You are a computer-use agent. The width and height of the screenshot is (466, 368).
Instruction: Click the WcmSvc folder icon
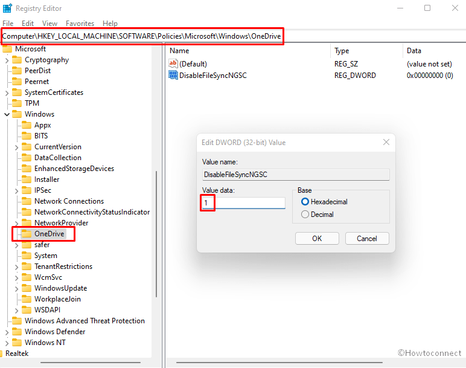tap(27, 277)
